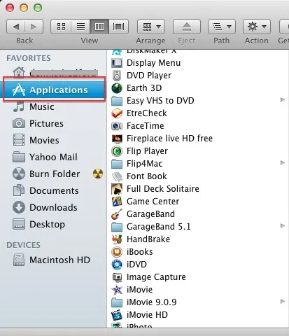This screenshot has width=289, height=336.
Task: Select the Display Menu app icon
Action: [117, 63]
